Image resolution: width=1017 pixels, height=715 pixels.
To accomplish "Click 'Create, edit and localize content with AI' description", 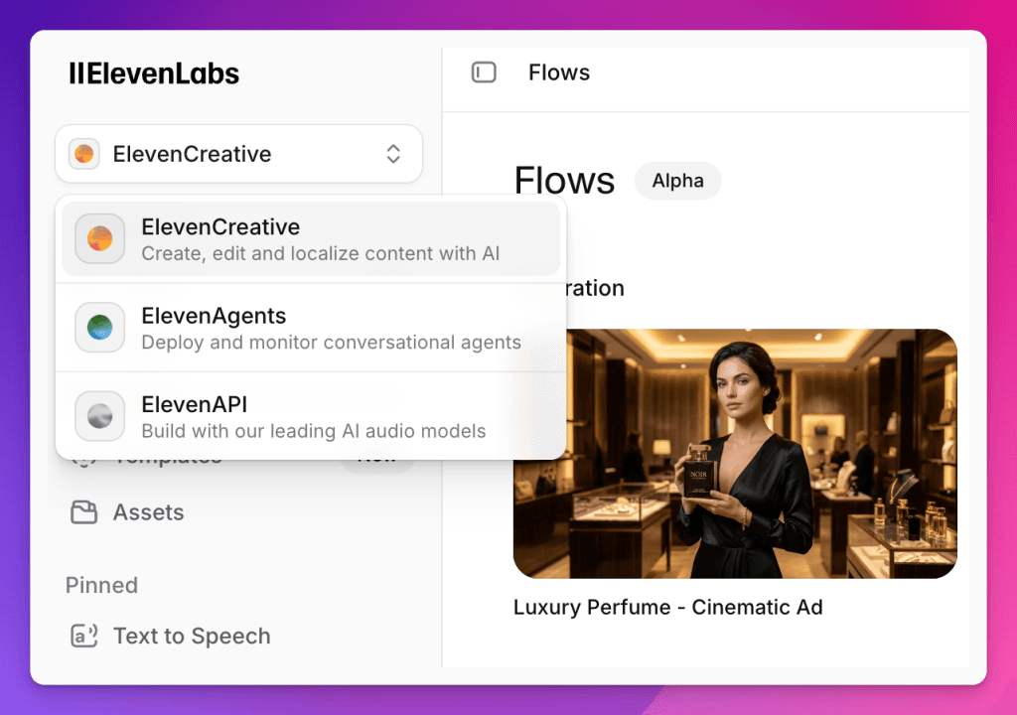I will tap(321, 253).
